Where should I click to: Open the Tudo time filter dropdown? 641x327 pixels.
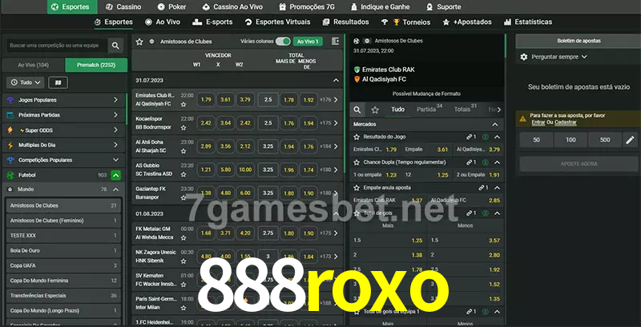click(24, 82)
